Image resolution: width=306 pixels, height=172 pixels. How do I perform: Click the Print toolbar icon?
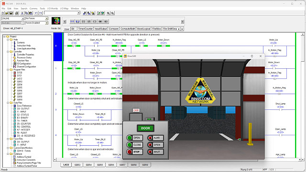pyautogui.click(x=17, y=13)
